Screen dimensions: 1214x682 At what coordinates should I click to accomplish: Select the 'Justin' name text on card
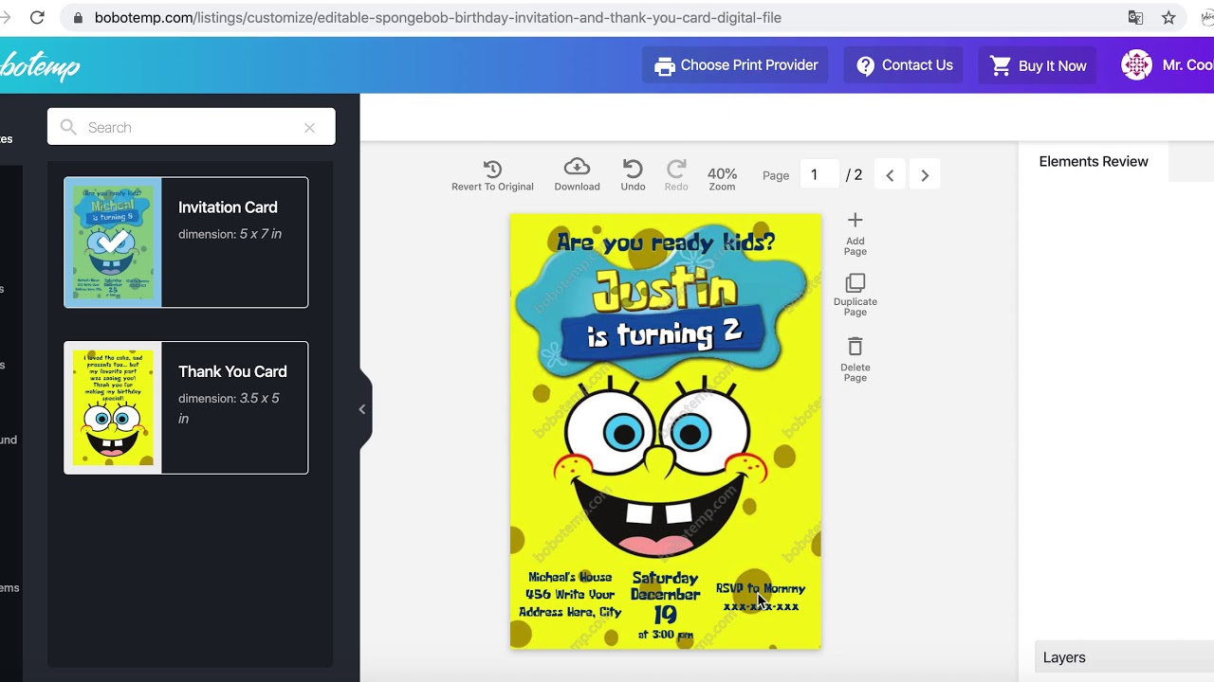click(x=665, y=291)
